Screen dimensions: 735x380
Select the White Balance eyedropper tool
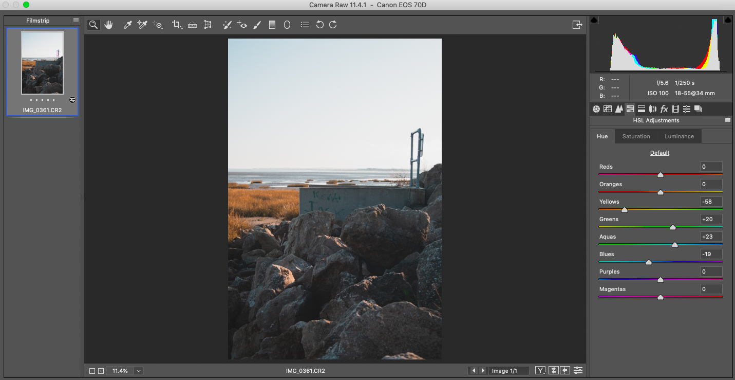[128, 25]
